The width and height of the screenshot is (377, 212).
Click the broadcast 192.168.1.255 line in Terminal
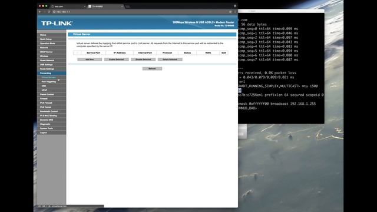[277, 104]
